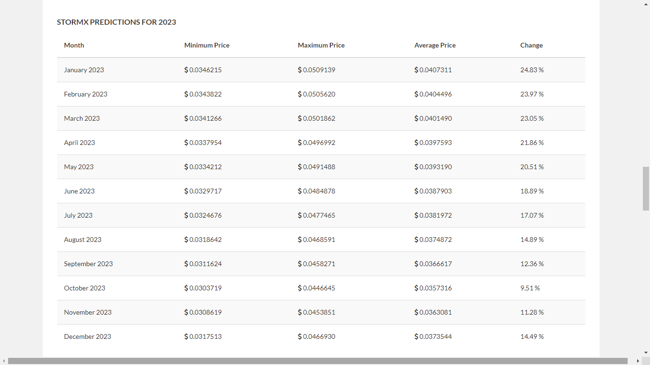Viewport: 650px width, 365px height.
Task: Select the October 2023 row label
Action: [85, 288]
